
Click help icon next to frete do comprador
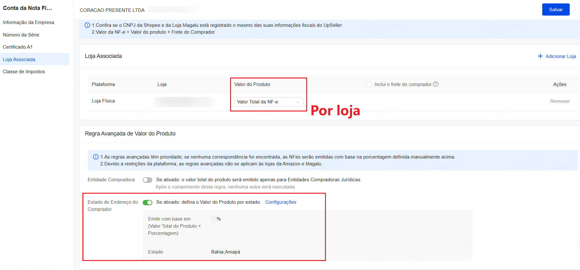[x=436, y=84]
